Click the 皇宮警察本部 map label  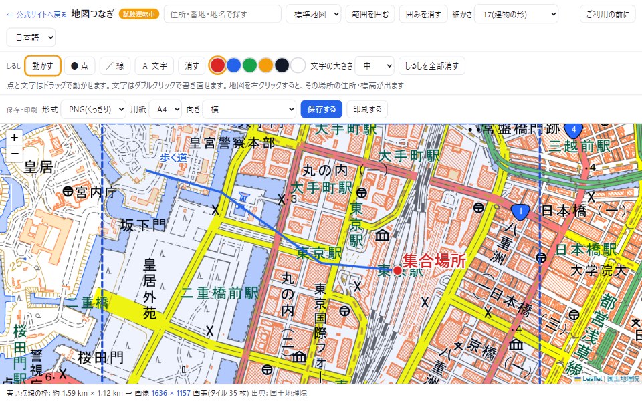click(x=232, y=143)
